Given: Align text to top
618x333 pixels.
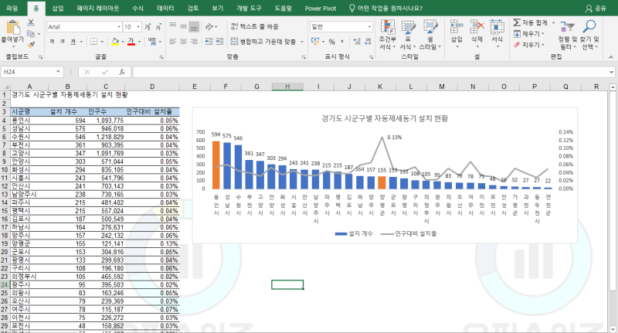Looking at the screenshot, I should 172,26.
